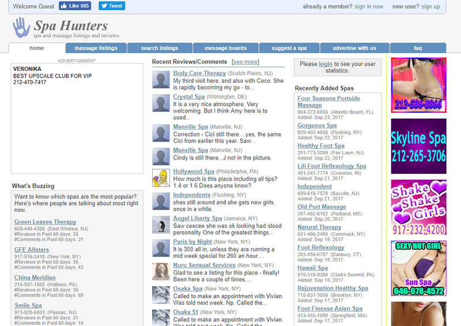Click the sign up link for new users
Image resolution: width=461 pixels, height=326 pixels.
[x=430, y=6]
